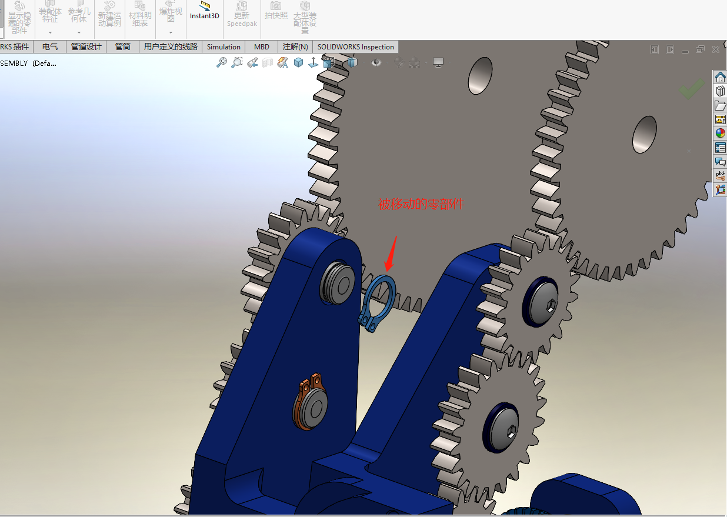
Task: Toggle Instant3D on the ribbon
Action: 204,13
